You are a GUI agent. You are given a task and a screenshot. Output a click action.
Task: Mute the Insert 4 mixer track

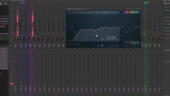coord(36,38)
